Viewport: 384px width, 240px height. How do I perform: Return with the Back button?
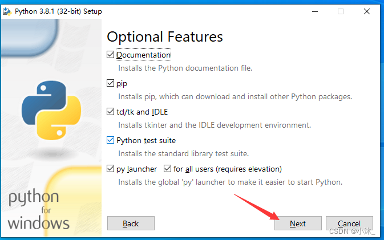tap(131, 223)
